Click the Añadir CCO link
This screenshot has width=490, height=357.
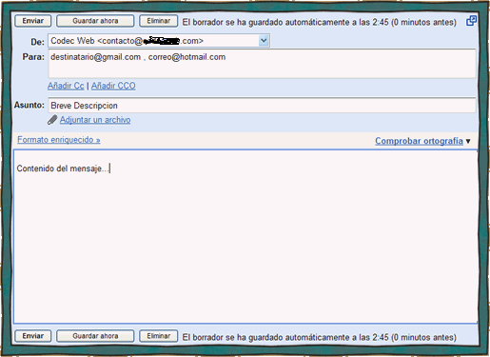[113, 86]
